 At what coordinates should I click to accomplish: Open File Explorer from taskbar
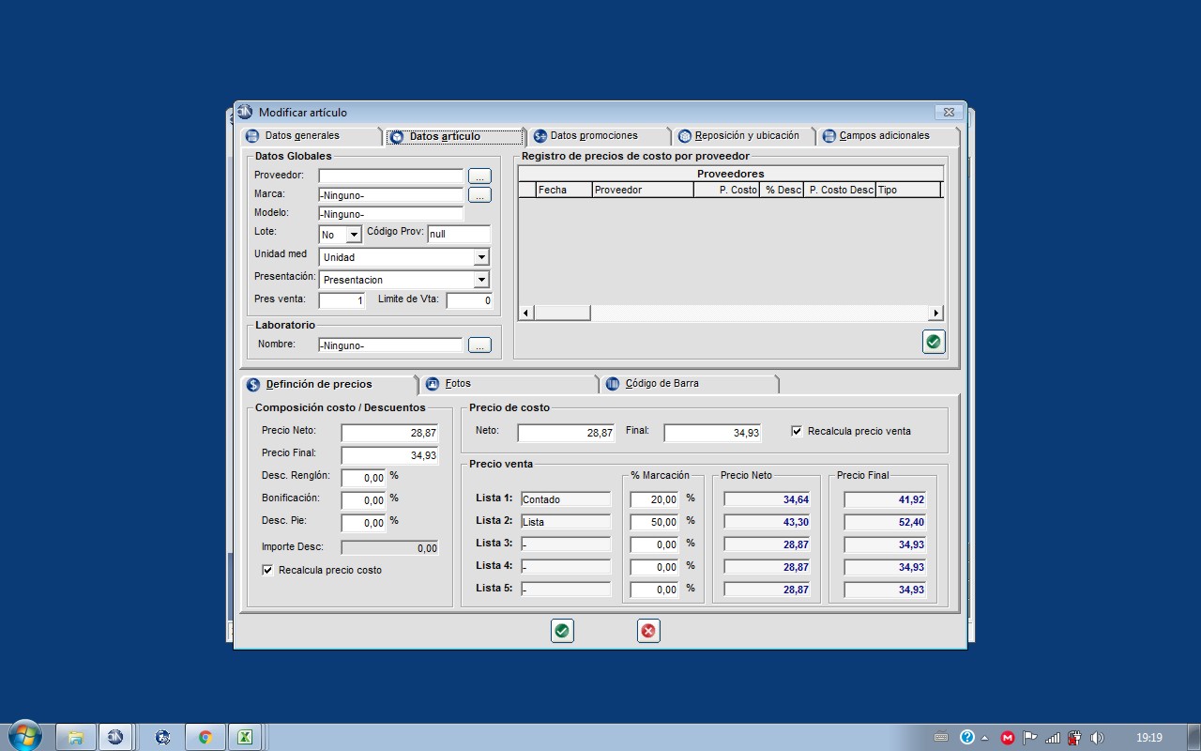pyautogui.click(x=75, y=737)
